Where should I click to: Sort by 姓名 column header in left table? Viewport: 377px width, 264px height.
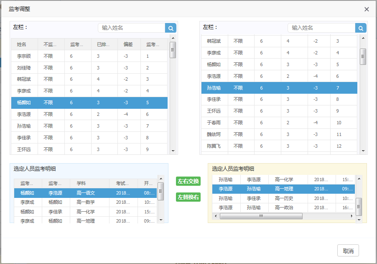click(24, 44)
